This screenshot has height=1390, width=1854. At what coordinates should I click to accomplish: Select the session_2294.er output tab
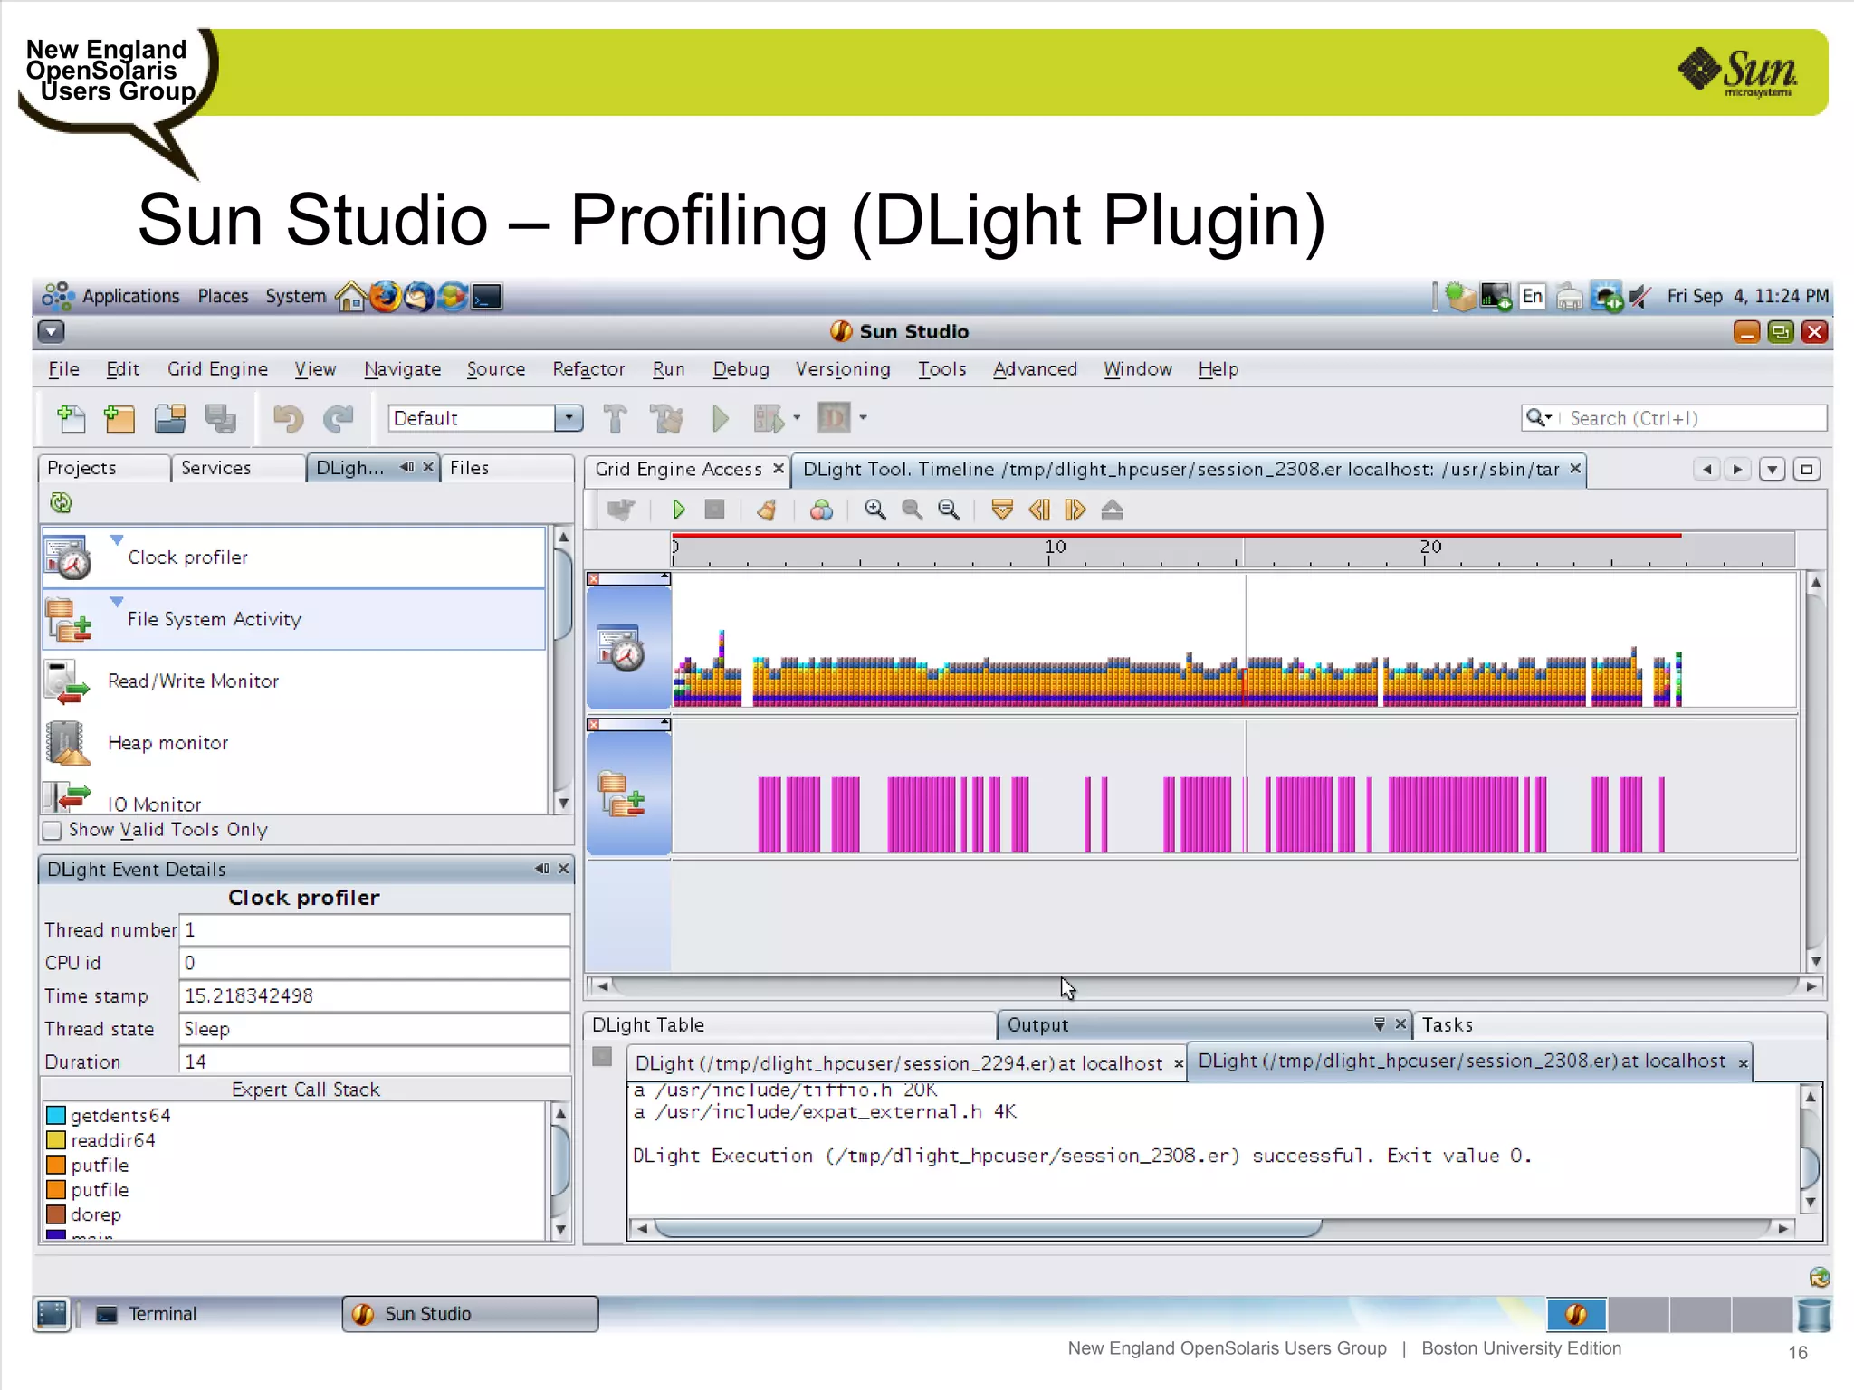point(899,1063)
